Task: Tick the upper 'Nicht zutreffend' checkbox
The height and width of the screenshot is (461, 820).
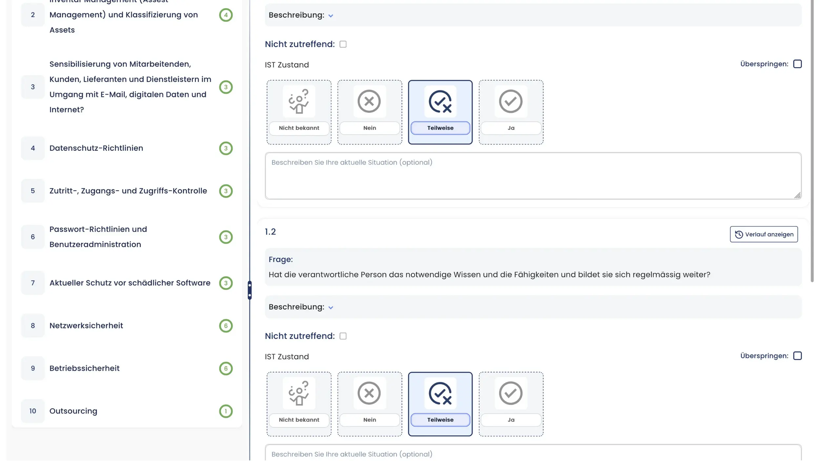Action: pyautogui.click(x=343, y=44)
